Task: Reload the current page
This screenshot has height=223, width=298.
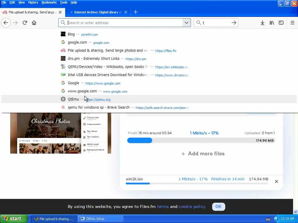Action: click(25, 23)
